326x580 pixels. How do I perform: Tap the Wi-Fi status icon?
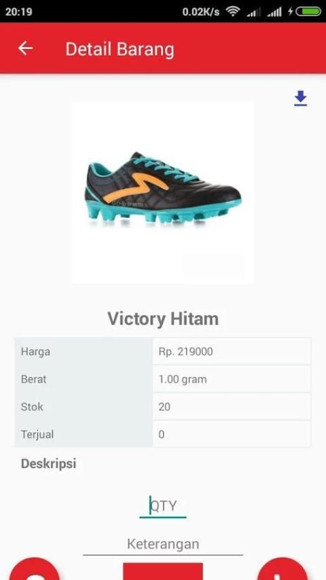233,12
